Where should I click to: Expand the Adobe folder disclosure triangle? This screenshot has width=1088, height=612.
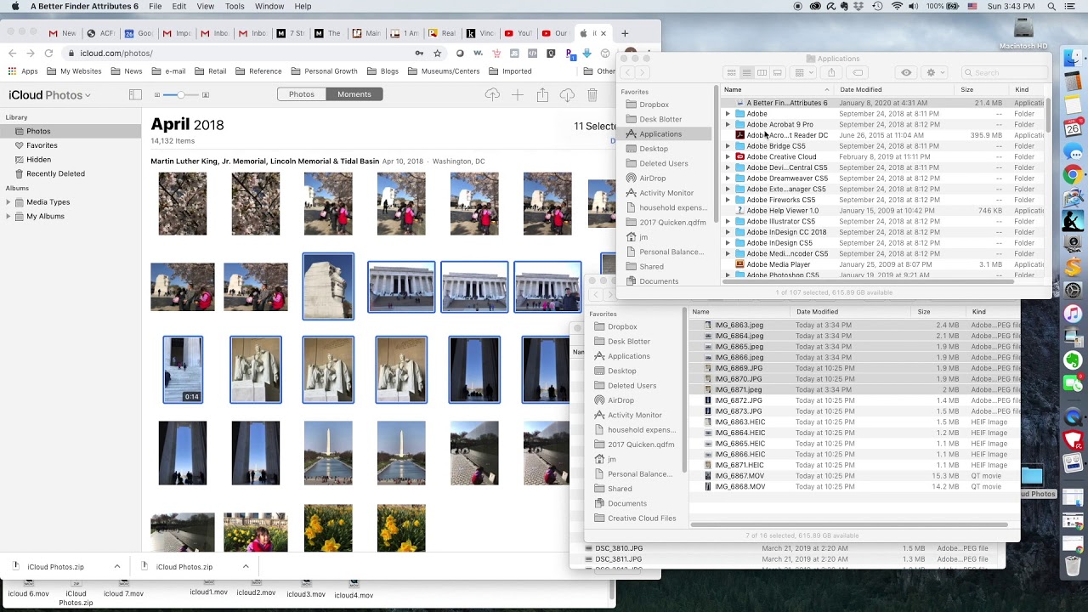click(x=728, y=114)
